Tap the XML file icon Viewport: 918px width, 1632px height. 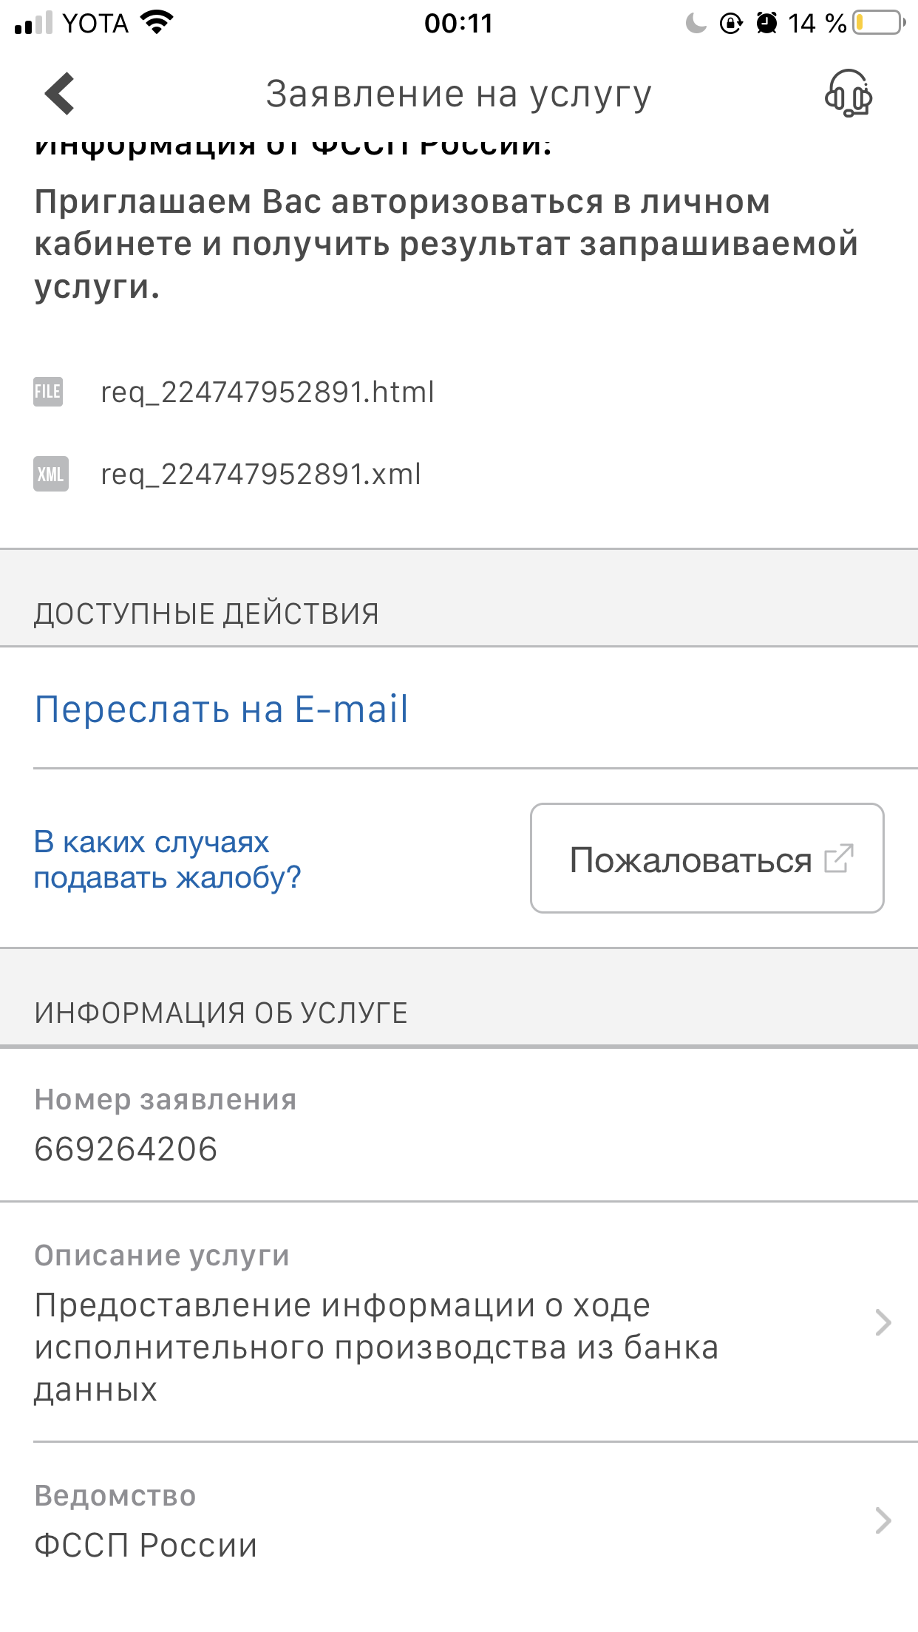pyautogui.click(x=50, y=474)
